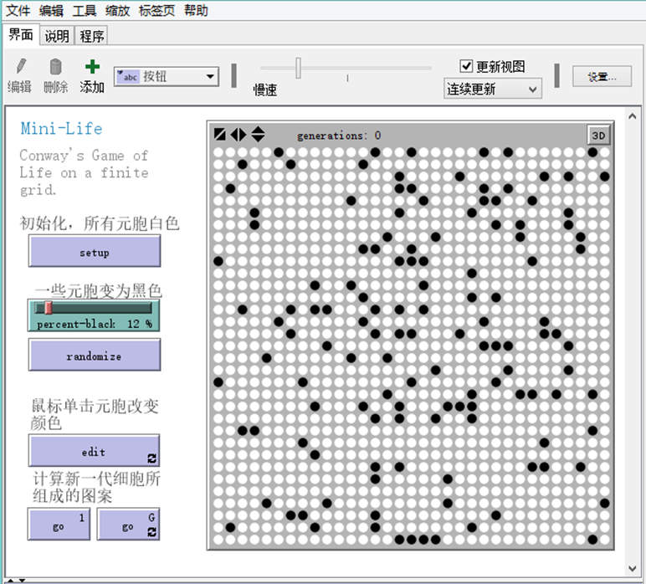
Task: Open the 设置... settings button
Action: pyautogui.click(x=602, y=77)
